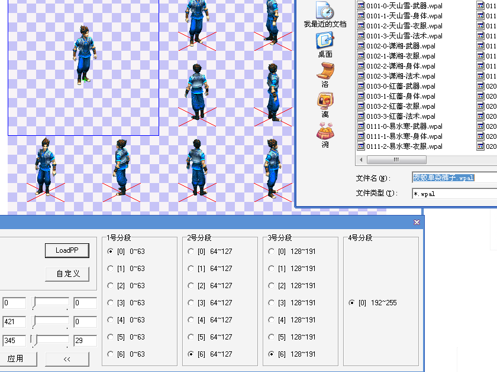Open the 漓 portrait-icon shortcut in the places bar
The width and height of the screenshot is (497, 372).
click(325, 105)
